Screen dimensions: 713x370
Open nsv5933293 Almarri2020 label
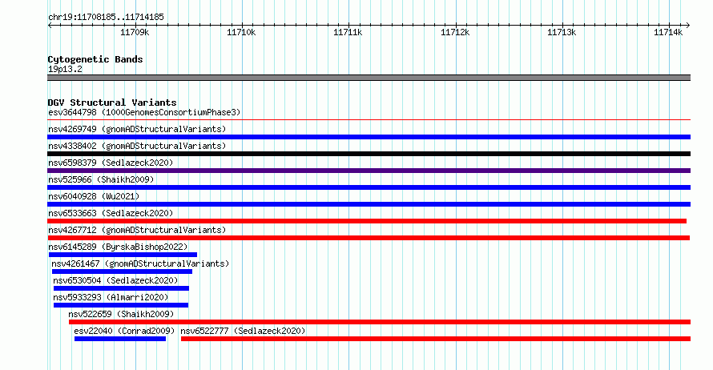[111, 297]
